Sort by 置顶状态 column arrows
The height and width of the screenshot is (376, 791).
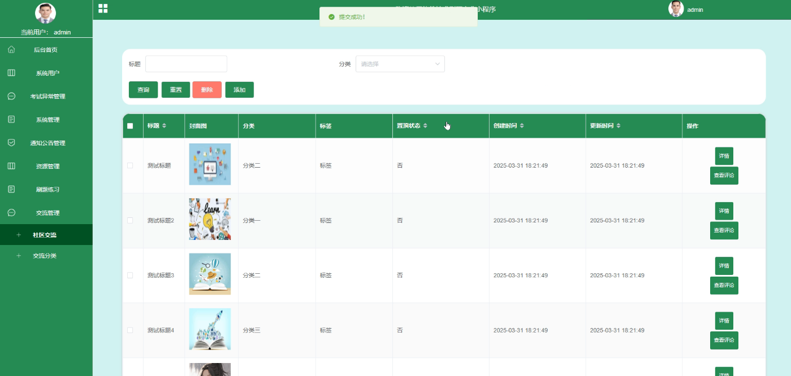point(425,126)
